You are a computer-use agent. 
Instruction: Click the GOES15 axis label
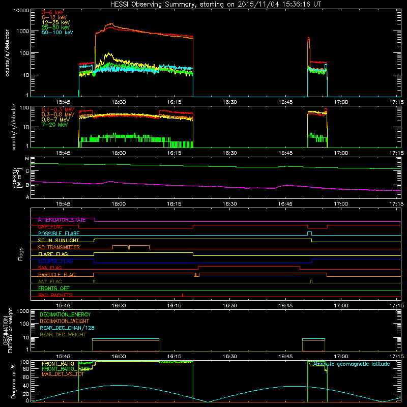pyautogui.click(x=15, y=178)
